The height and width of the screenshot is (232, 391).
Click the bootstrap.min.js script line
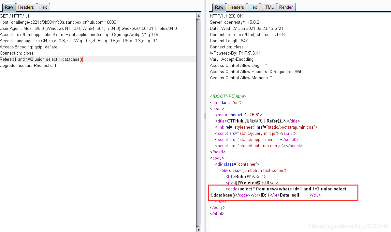(x=259, y=146)
